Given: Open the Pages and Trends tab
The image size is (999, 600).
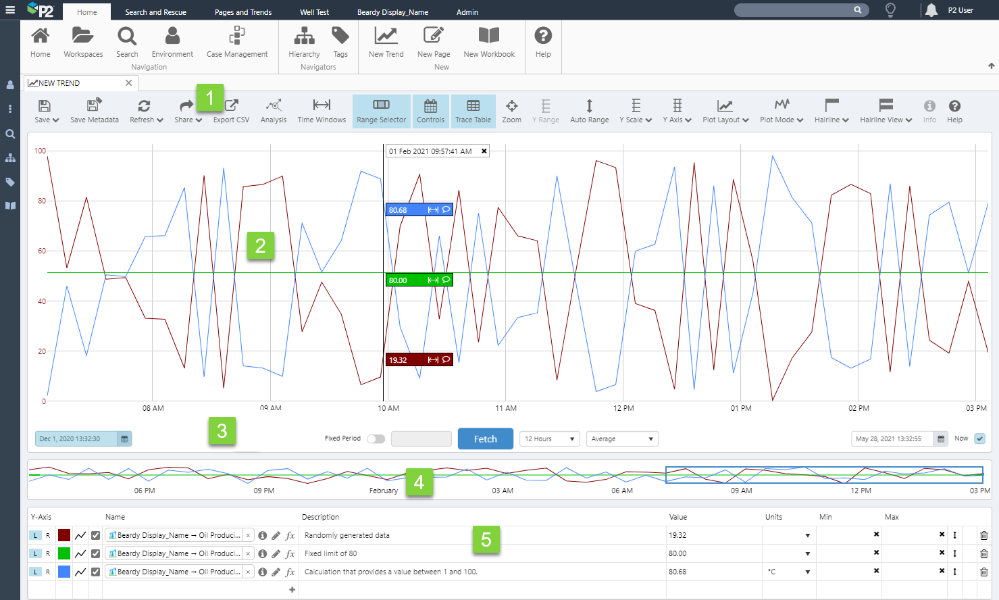Looking at the screenshot, I should [243, 12].
